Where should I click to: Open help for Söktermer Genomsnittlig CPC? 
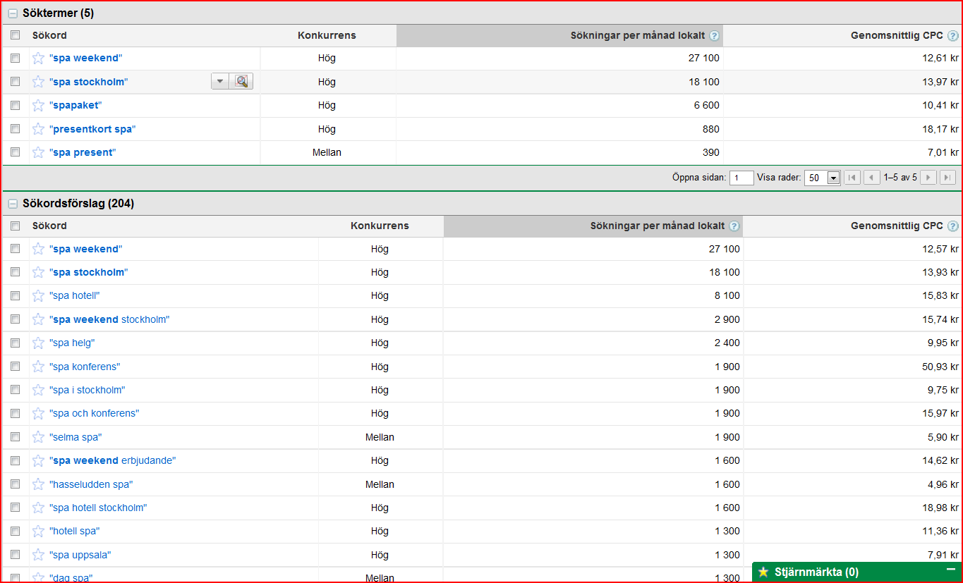(953, 36)
